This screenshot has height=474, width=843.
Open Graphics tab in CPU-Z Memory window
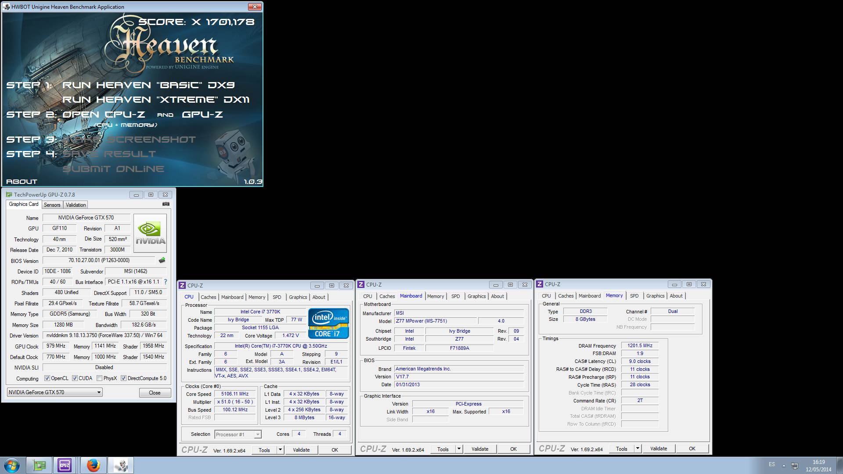pos(655,296)
